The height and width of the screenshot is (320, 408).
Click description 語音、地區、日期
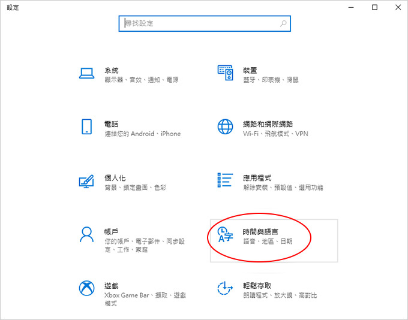tap(268, 241)
